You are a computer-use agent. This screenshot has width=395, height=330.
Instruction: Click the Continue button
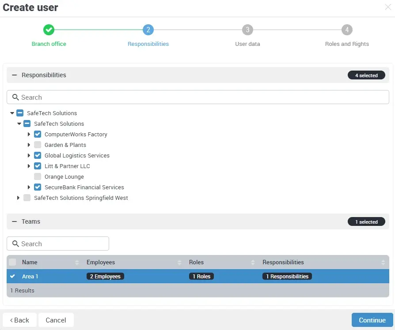pyautogui.click(x=372, y=320)
